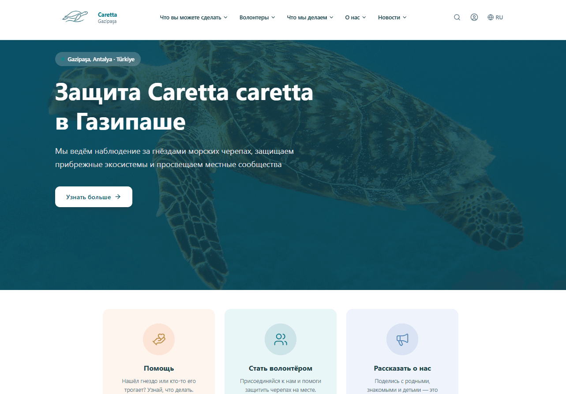Click the Gazipaşa, Antalya · Türkiye badge
The width and height of the screenshot is (566, 394).
point(98,59)
